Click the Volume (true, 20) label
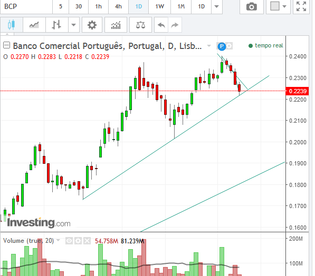The height and width of the screenshot is (276, 315). [x=28, y=241]
